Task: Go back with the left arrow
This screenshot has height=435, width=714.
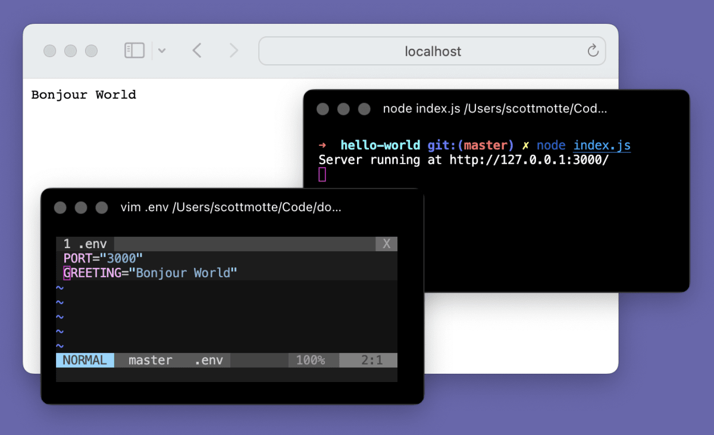Action: [x=197, y=51]
